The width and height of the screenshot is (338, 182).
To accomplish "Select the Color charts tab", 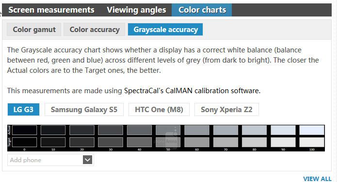I will 202,10.
